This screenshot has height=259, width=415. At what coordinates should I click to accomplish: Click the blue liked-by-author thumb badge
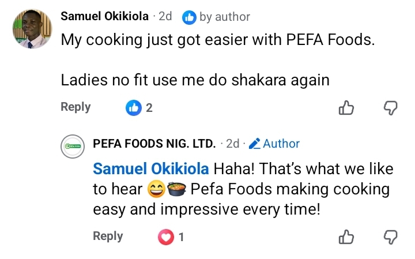point(189,17)
